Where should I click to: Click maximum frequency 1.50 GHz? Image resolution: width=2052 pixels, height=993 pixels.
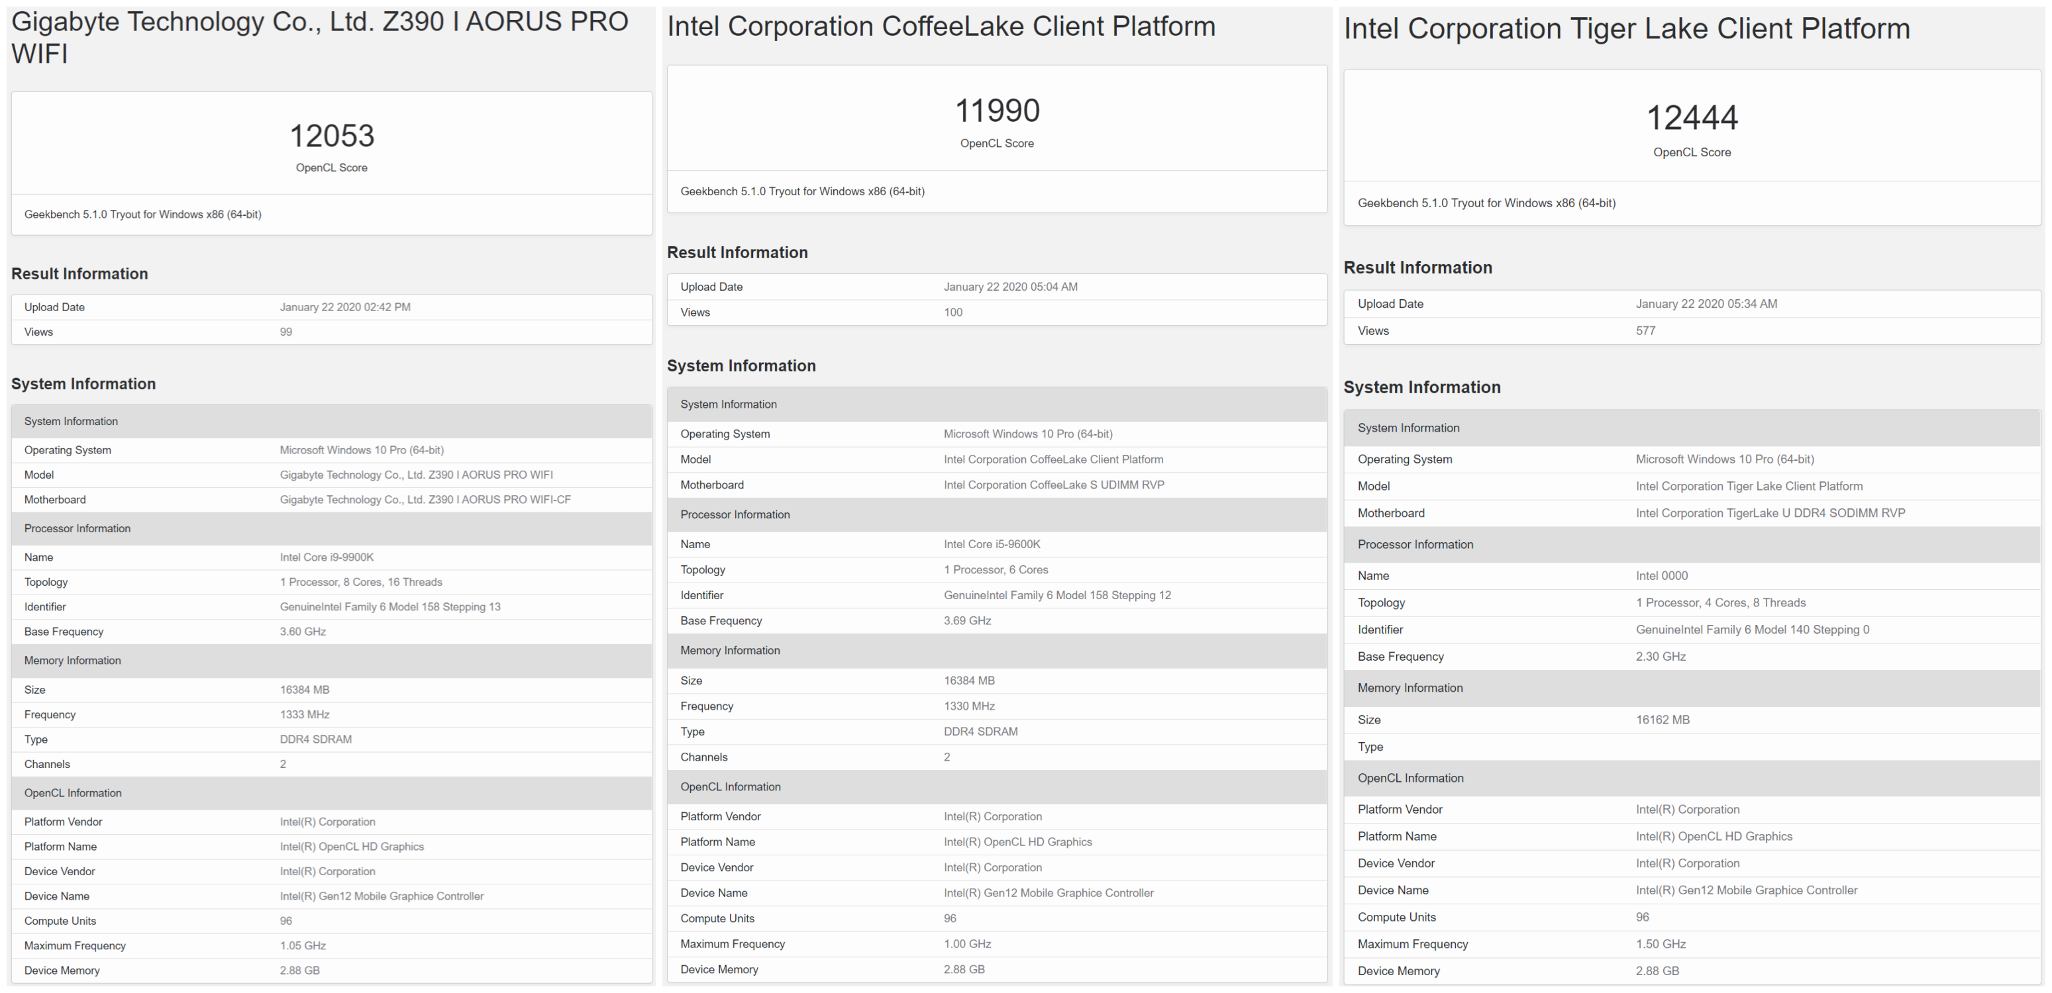(x=1661, y=943)
